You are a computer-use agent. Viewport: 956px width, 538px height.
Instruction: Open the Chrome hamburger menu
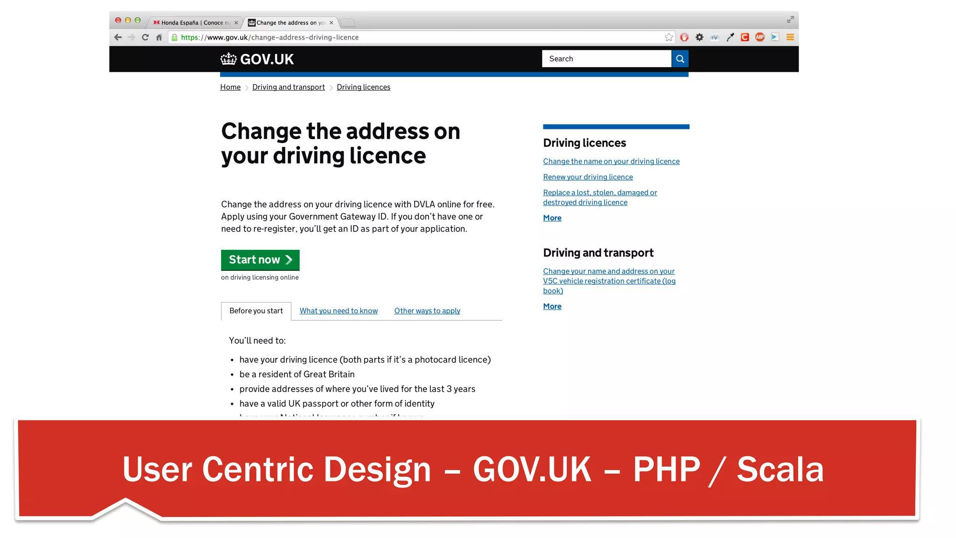point(790,37)
